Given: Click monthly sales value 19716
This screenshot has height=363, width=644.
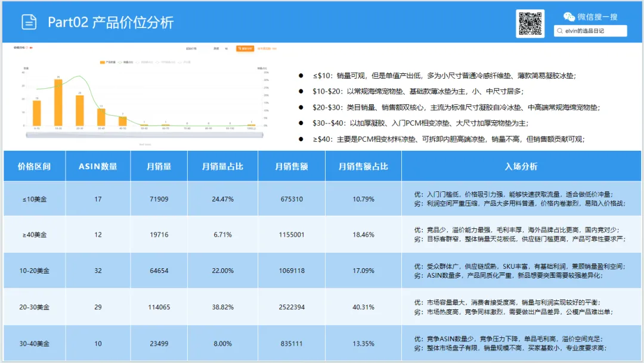Looking at the screenshot, I should 159,235.
